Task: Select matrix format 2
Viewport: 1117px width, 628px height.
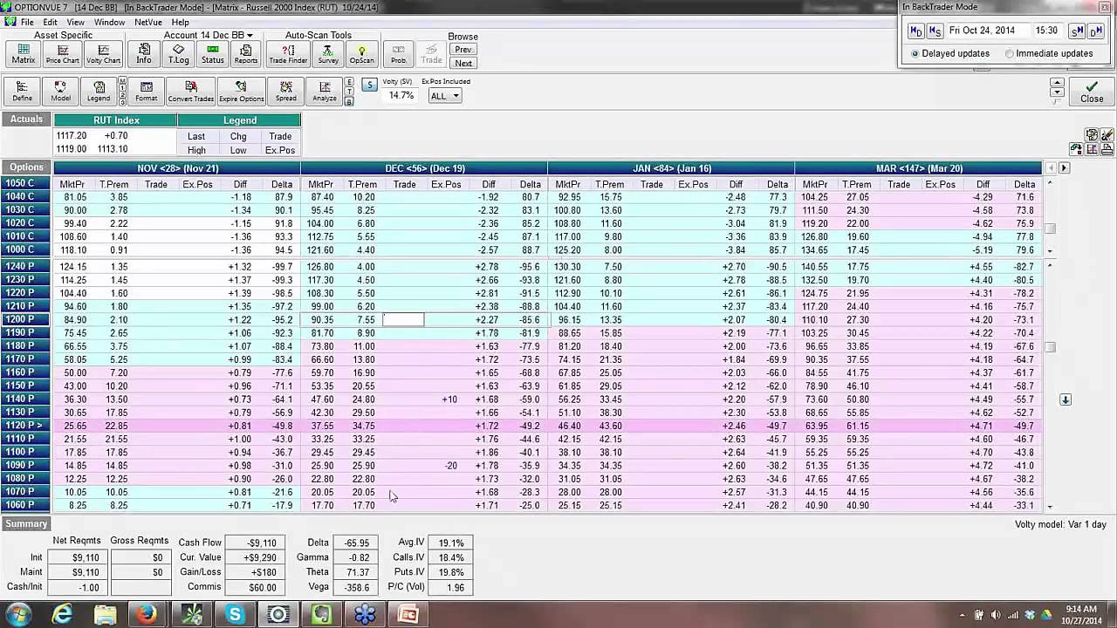Action: click(122, 95)
